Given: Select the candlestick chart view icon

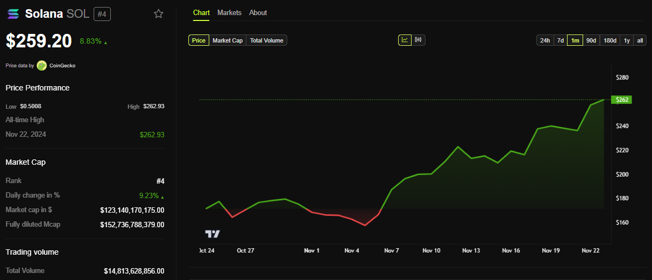Looking at the screenshot, I should (x=419, y=40).
